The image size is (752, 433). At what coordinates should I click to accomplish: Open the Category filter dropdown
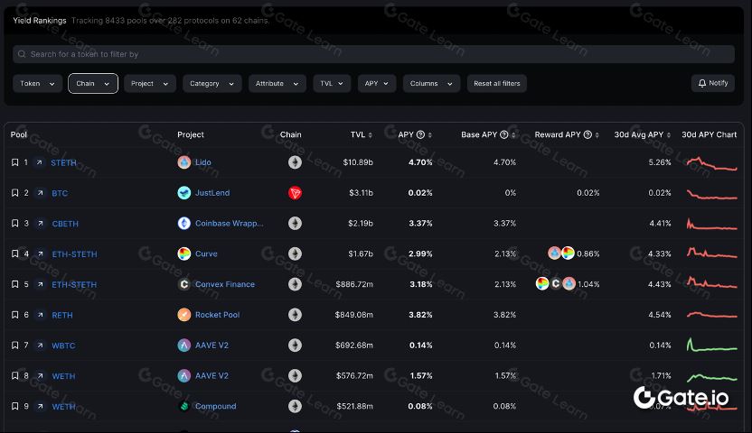coord(212,83)
